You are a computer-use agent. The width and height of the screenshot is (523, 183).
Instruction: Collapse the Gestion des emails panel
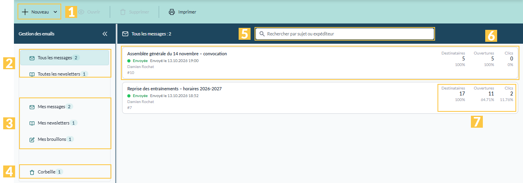tap(105, 34)
